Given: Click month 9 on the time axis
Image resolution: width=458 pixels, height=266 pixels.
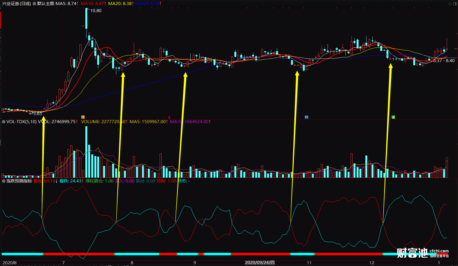Looking at the screenshot, I should pos(195,263).
